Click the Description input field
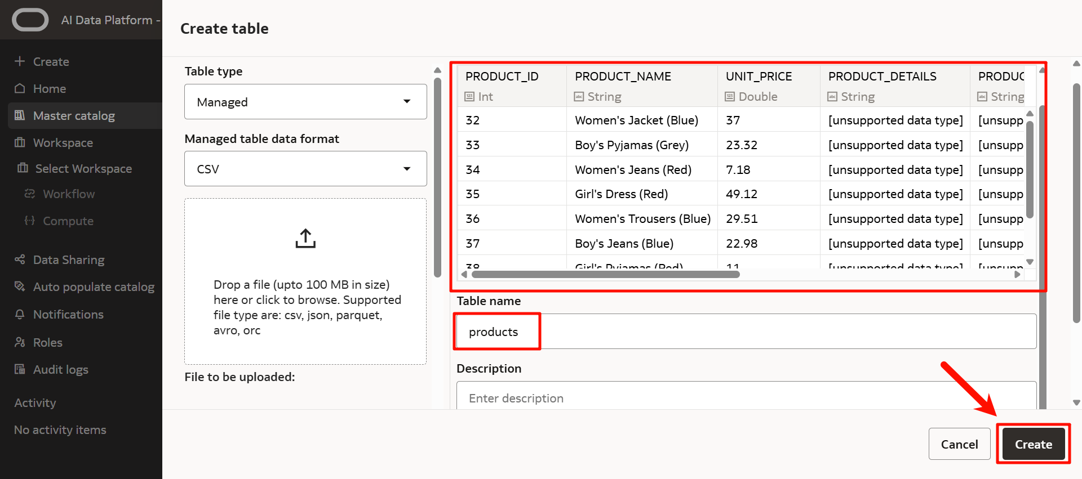Screen dimensions: 1082x479 745,397
